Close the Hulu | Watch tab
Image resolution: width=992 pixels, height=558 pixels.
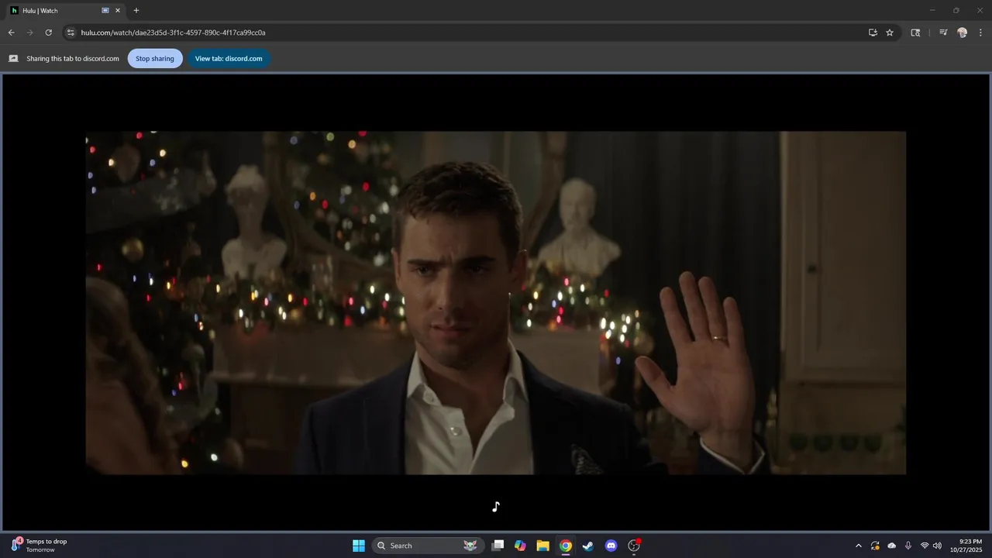[118, 11]
